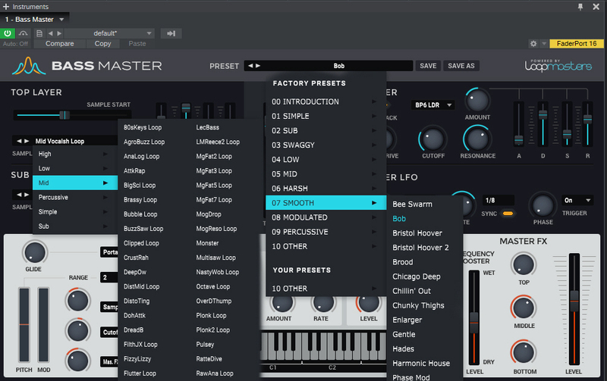Click the filter Resonance knob
Screen dimensions: 607x381
pos(477,137)
